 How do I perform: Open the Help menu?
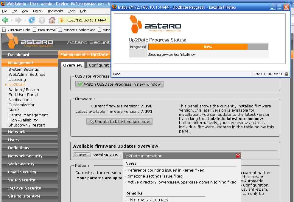tap(83, 11)
